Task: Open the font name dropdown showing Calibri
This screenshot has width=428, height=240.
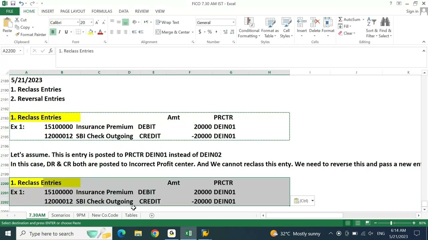Action: coord(78,22)
